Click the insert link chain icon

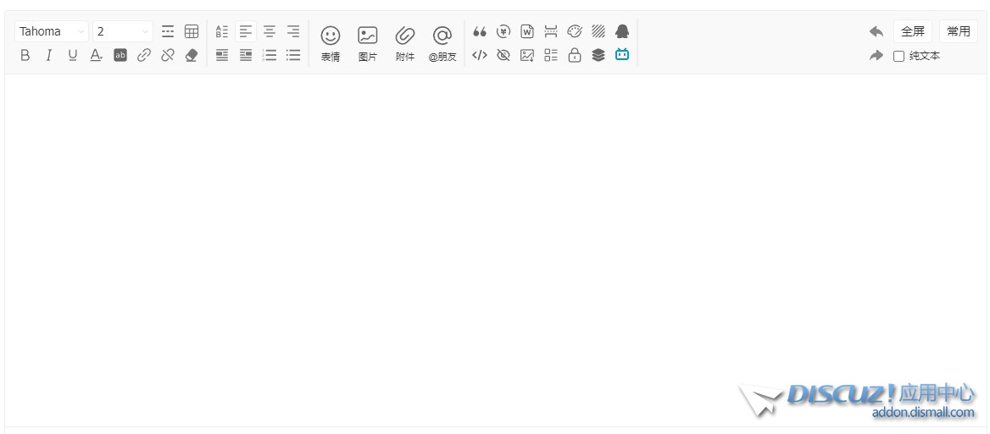pyautogui.click(x=144, y=55)
